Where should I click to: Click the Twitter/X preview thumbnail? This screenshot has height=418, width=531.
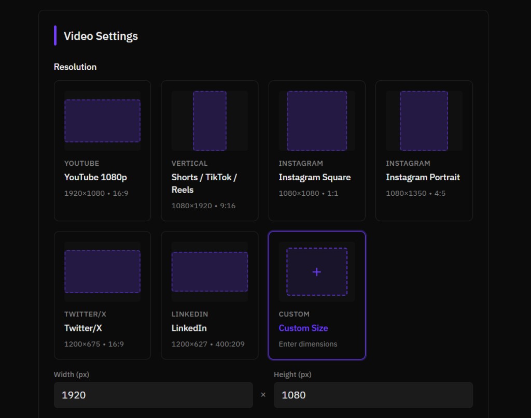pos(102,271)
